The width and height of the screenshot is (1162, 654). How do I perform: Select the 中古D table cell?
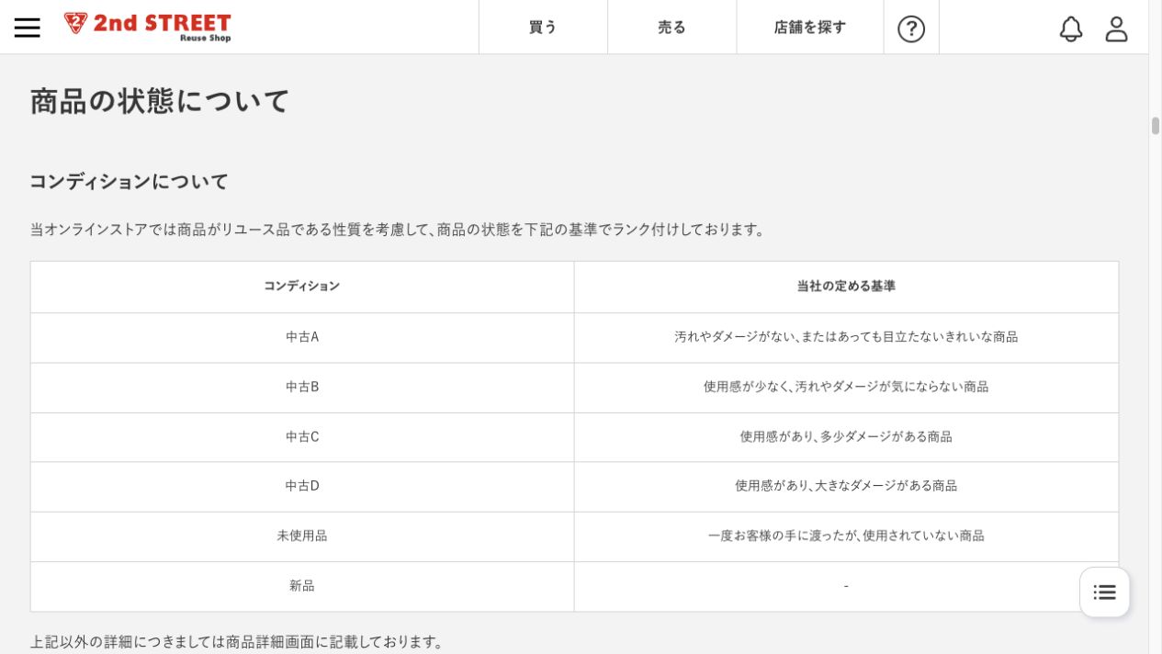click(x=302, y=486)
